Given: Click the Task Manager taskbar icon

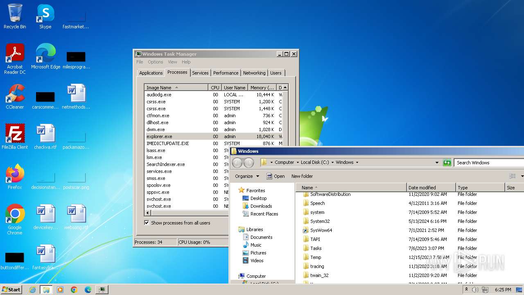Looking at the screenshot, I should (102, 290).
